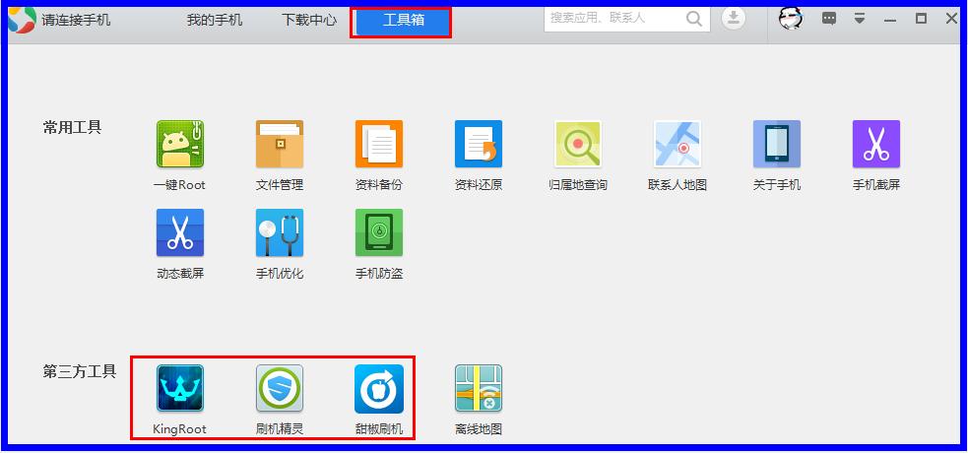
Task: Open 资料还原 restore tool
Action: 479,144
